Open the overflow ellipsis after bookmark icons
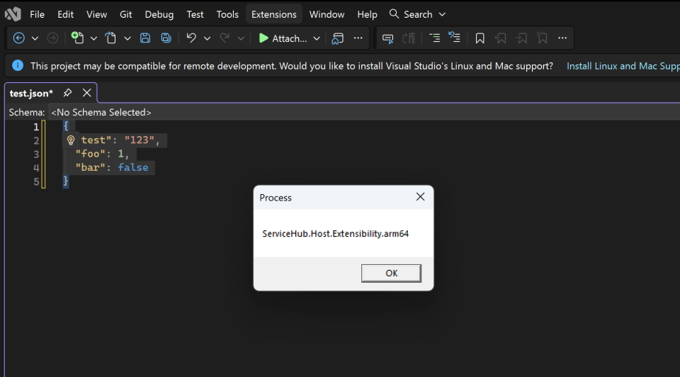The width and height of the screenshot is (680, 377). click(562, 38)
